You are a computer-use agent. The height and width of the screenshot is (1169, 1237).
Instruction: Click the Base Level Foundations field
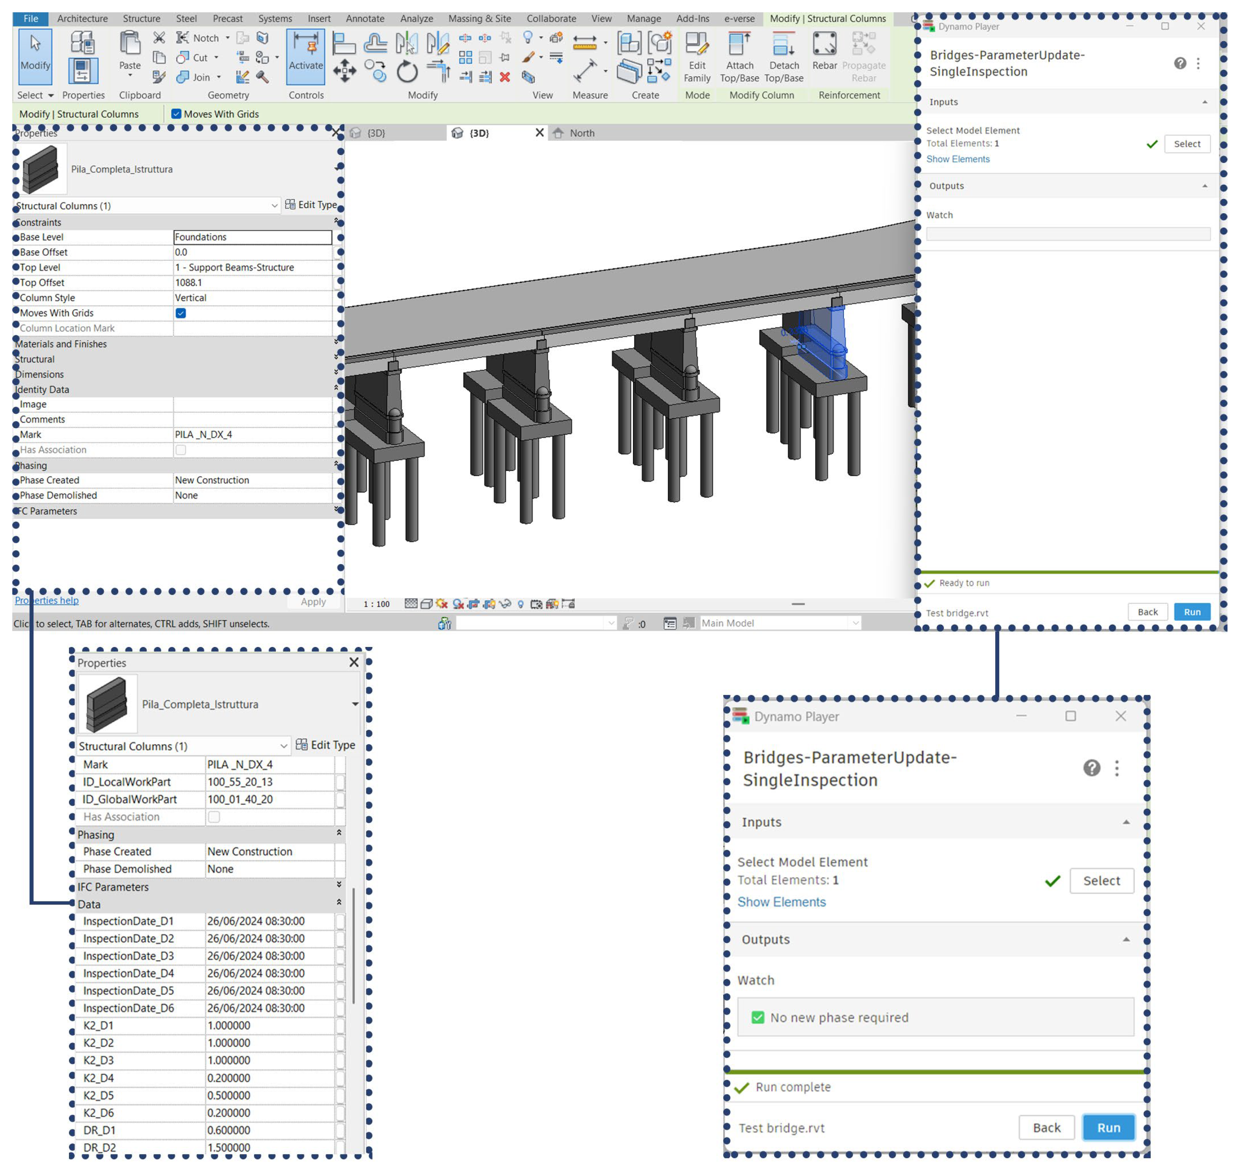(x=252, y=237)
